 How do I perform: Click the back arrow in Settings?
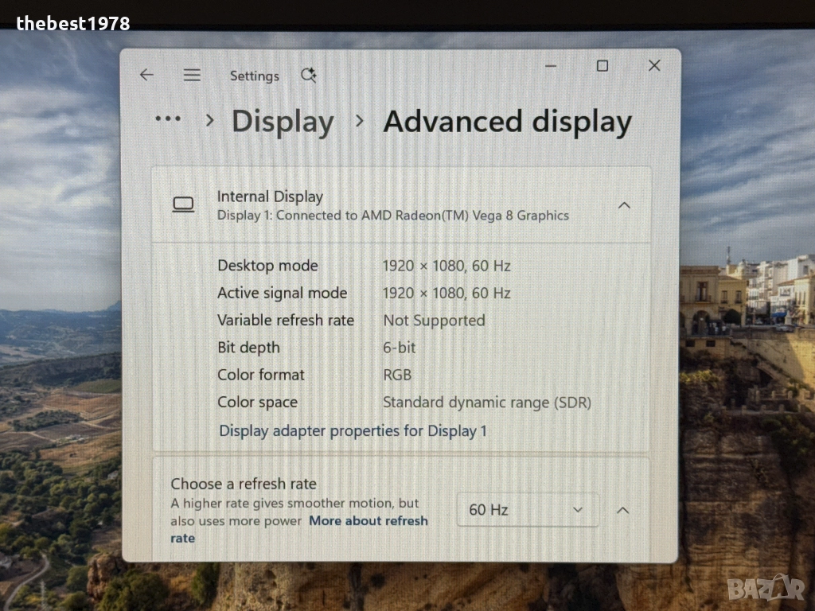click(x=146, y=75)
